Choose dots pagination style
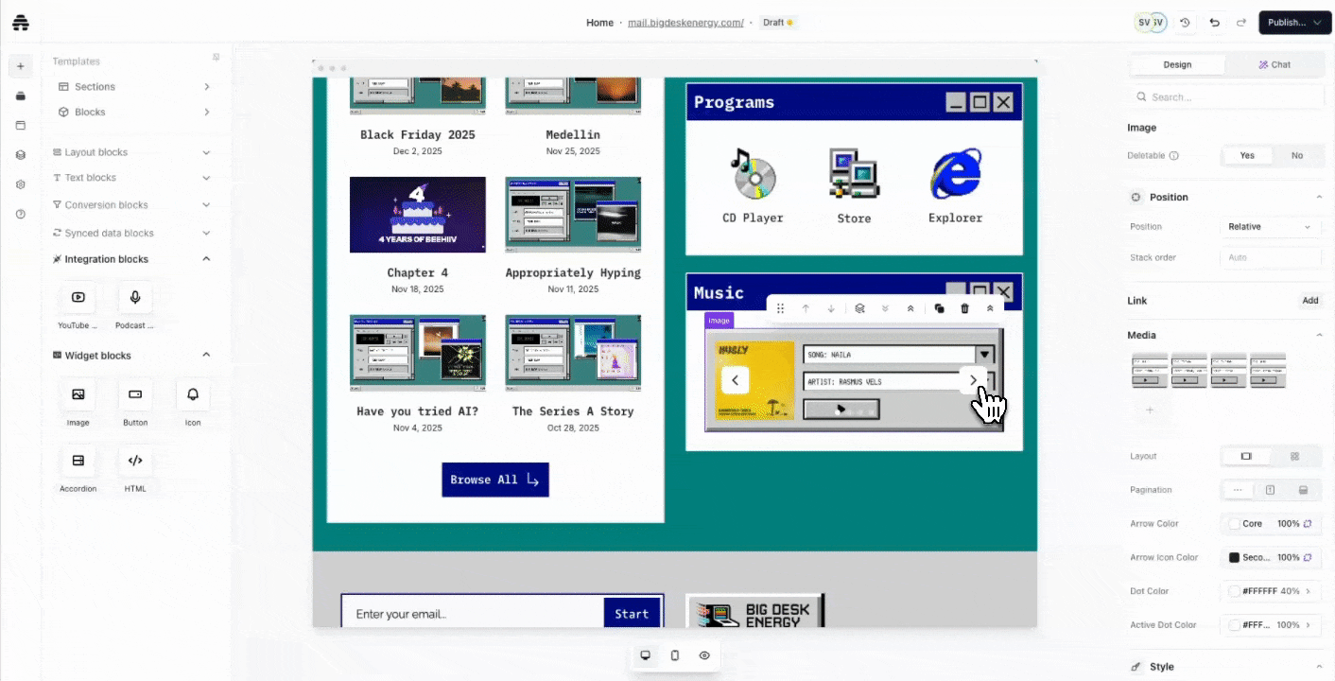 (1238, 490)
